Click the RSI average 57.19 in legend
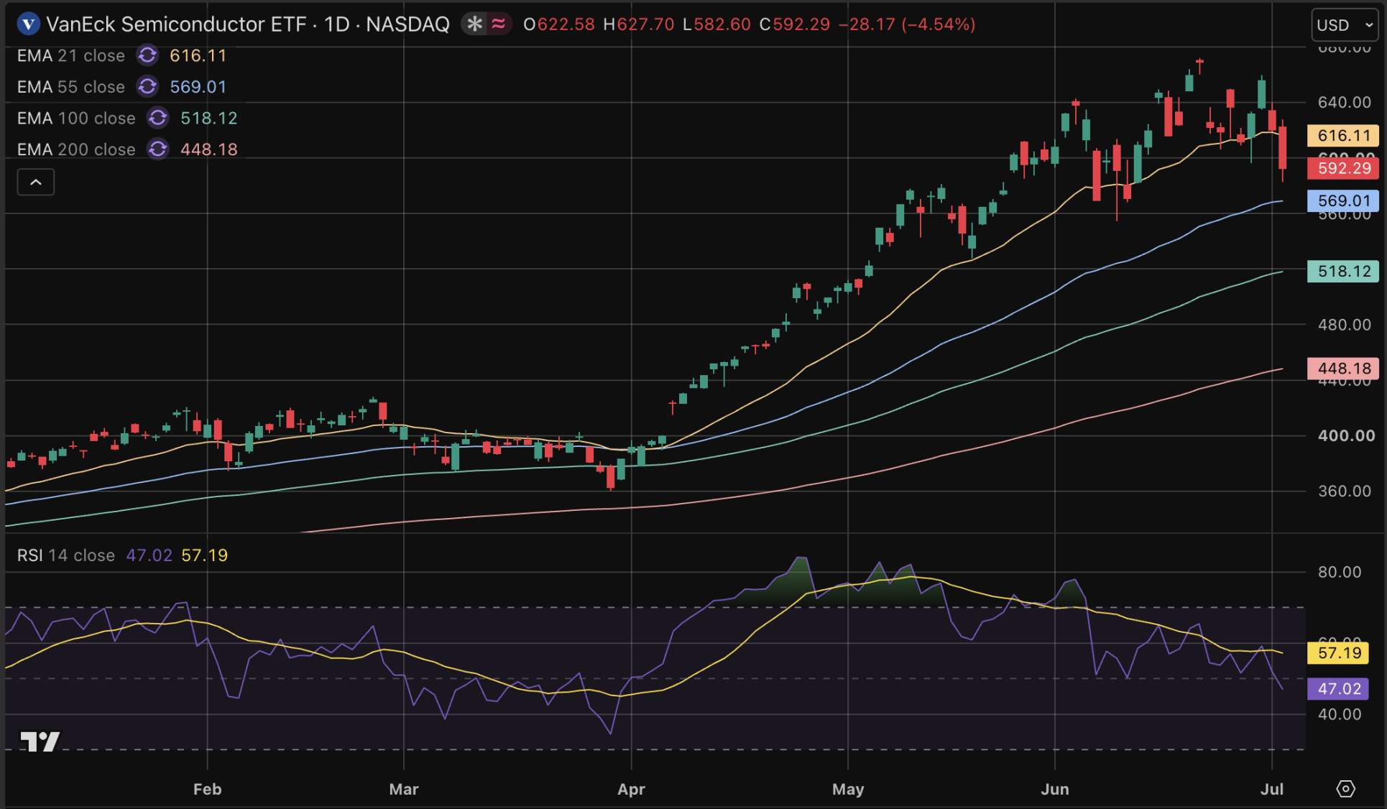The width and height of the screenshot is (1387, 809). coord(205,555)
